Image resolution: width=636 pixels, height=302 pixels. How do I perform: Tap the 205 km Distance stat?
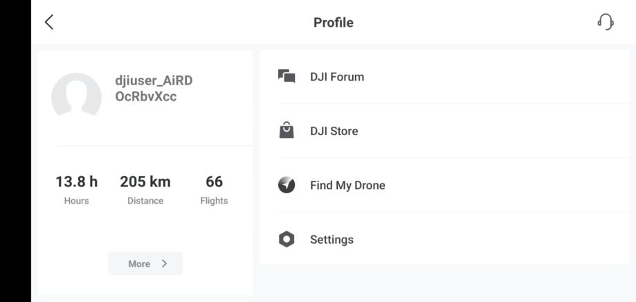145,190
